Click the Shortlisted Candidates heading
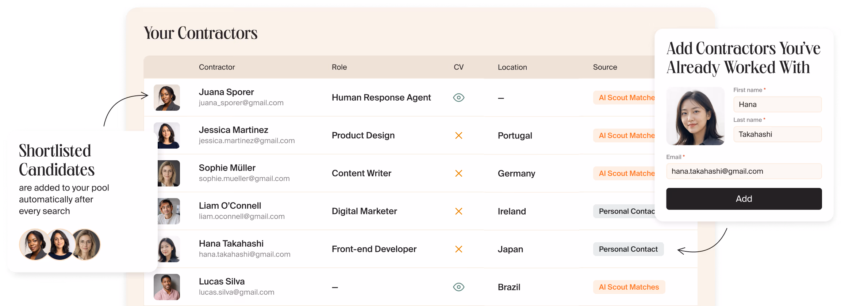Viewport: 841px width, 306px height. tap(57, 160)
